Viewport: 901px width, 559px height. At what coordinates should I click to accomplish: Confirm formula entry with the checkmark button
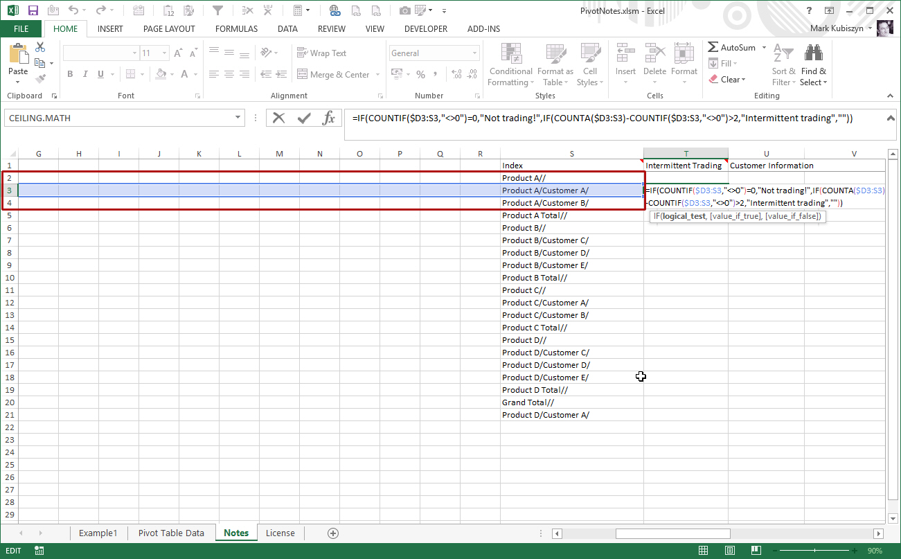pos(304,118)
